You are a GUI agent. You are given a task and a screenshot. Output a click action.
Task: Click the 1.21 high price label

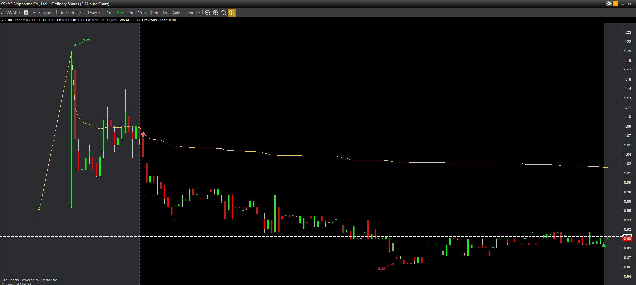coord(86,40)
